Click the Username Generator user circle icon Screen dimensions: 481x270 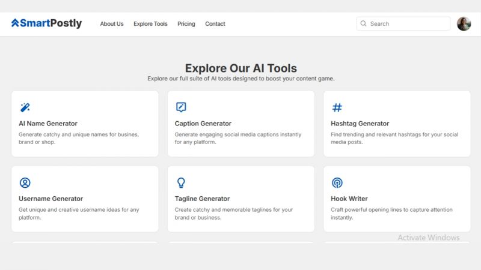coord(25,183)
